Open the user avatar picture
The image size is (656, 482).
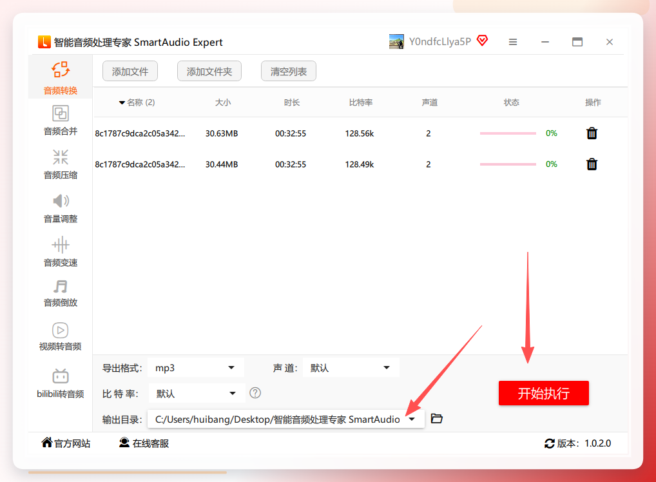pyautogui.click(x=396, y=42)
